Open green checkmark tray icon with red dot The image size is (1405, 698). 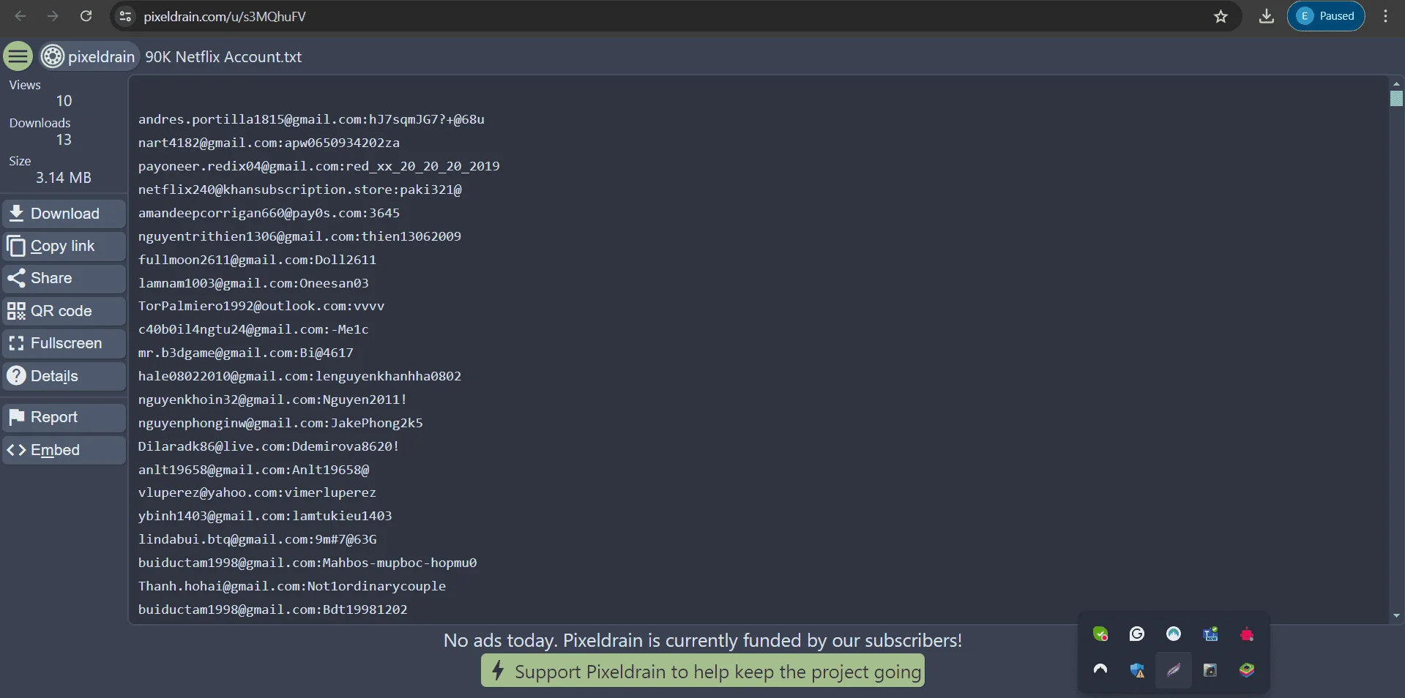1100,634
